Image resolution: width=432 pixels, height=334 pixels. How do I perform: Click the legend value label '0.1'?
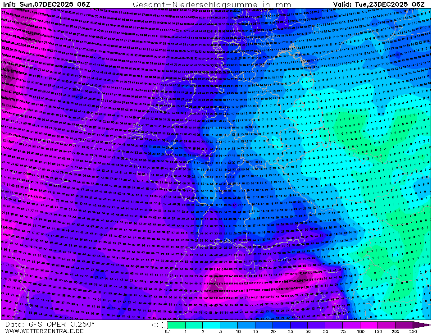[x=168, y=331]
